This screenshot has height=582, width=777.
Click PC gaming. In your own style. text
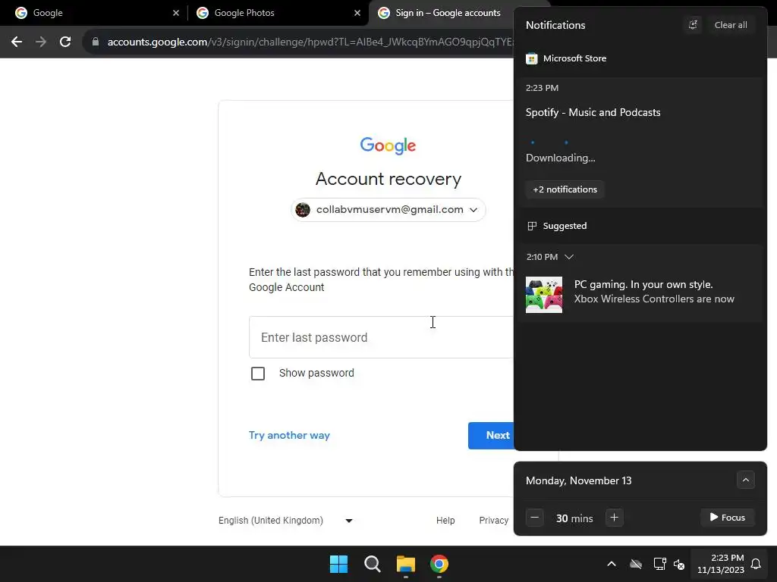[643, 285]
